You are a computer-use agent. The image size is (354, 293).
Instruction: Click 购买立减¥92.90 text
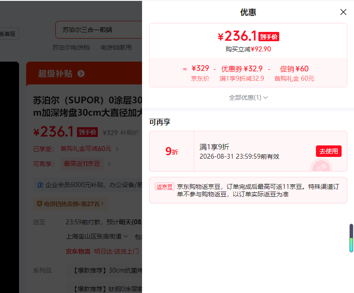248,49
